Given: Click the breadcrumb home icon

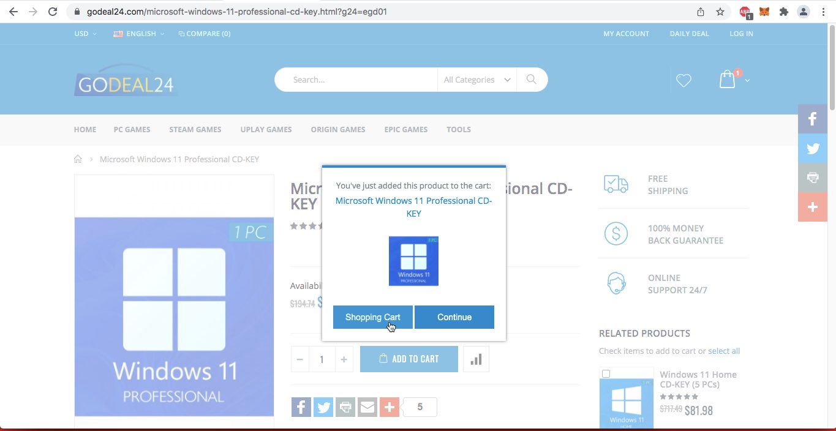Looking at the screenshot, I should tap(78, 159).
